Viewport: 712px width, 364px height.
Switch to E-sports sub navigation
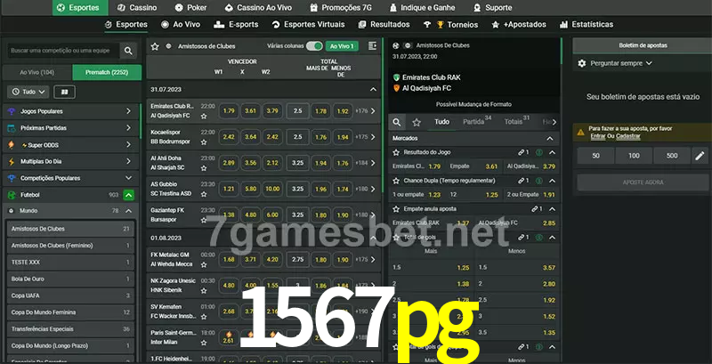click(236, 25)
